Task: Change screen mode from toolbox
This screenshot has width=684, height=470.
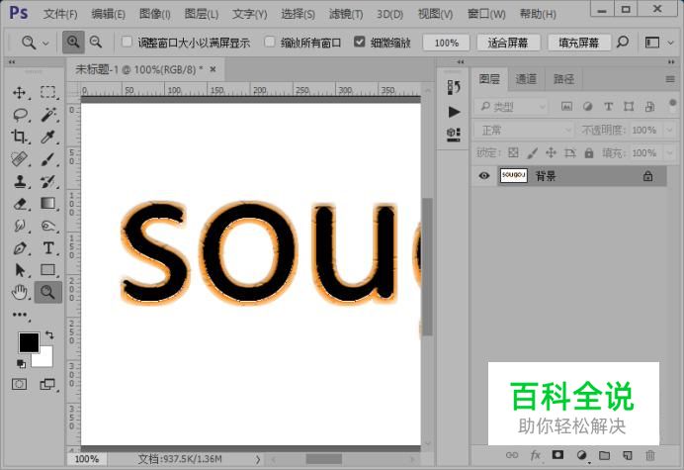Action: pyautogui.click(x=47, y=384)
